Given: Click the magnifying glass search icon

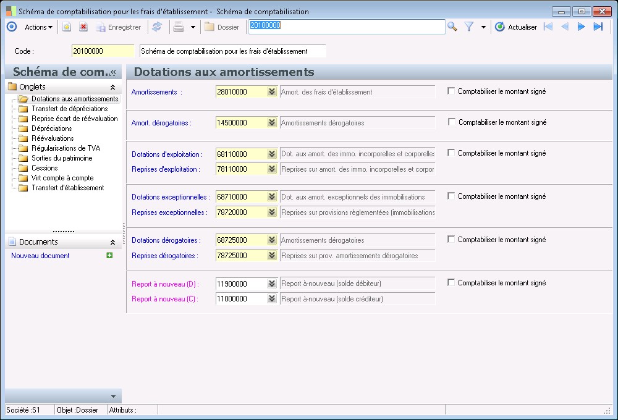Looking at the screenshot, I should point(452,27).
